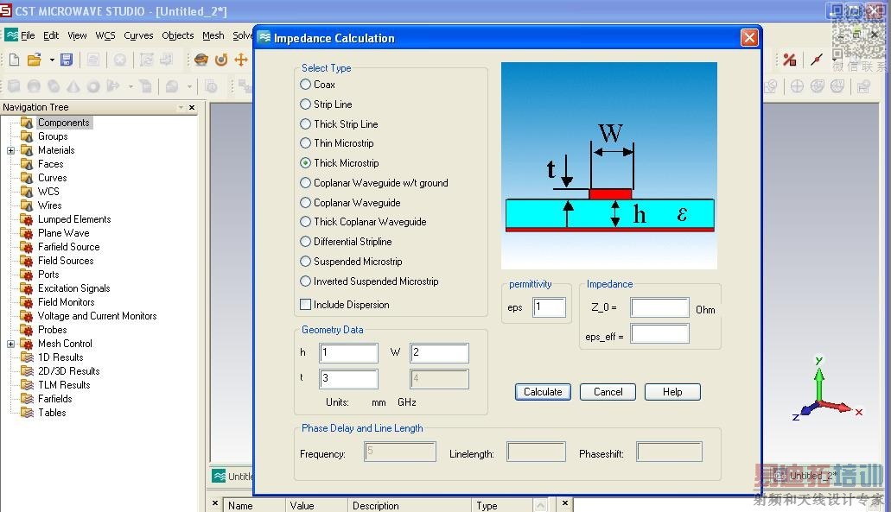
Task: Select the Strip Line radio button
Action: [305, 104]
